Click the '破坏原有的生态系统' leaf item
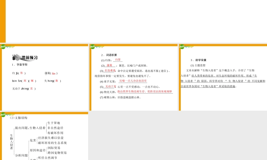The height and width of the screenshot is (160, 267). (x=52, y=143)
